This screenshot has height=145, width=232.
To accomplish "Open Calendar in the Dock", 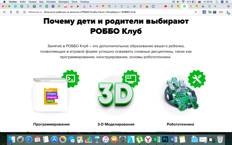I will click(37, 140).
